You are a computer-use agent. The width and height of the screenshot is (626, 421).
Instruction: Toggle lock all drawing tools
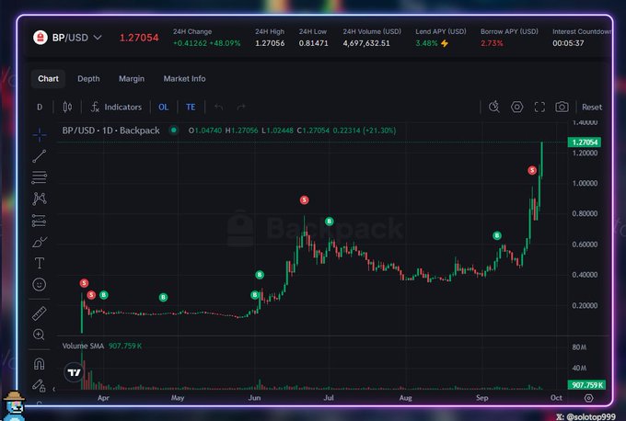[x=39, y=385]
